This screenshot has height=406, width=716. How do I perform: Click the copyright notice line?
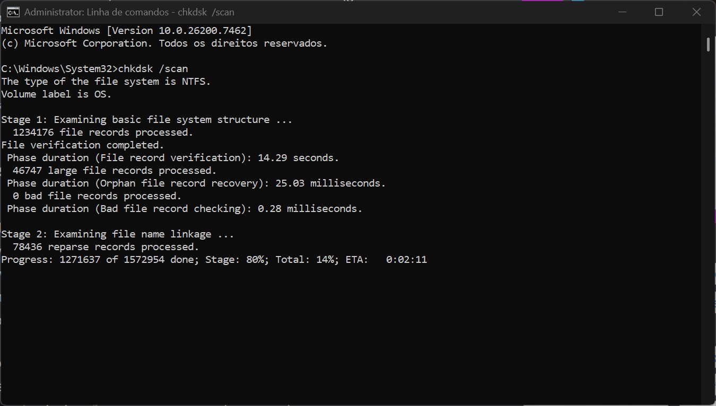click(162, 43)
